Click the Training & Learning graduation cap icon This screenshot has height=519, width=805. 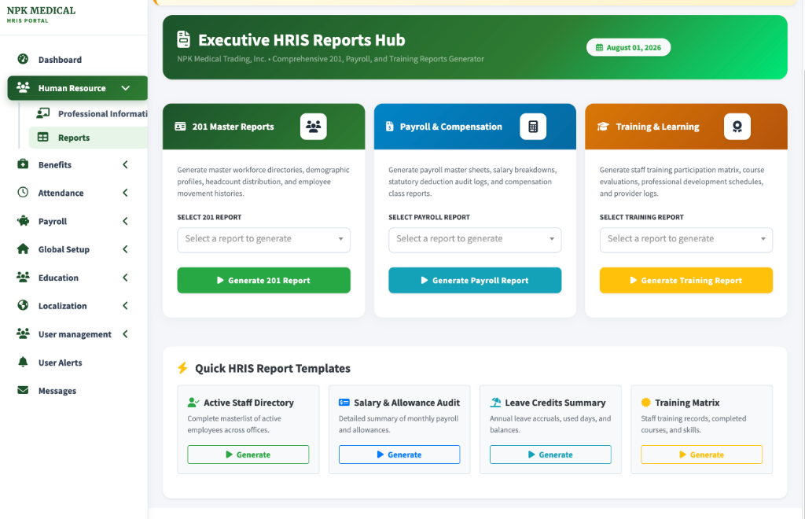tap(603, 127)
